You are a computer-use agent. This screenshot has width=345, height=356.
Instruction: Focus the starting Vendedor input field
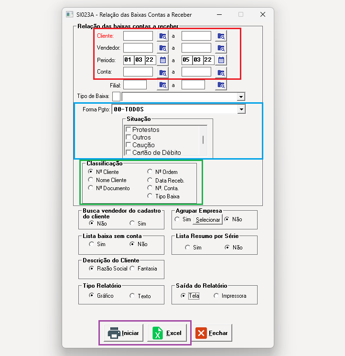pos(138,48)
